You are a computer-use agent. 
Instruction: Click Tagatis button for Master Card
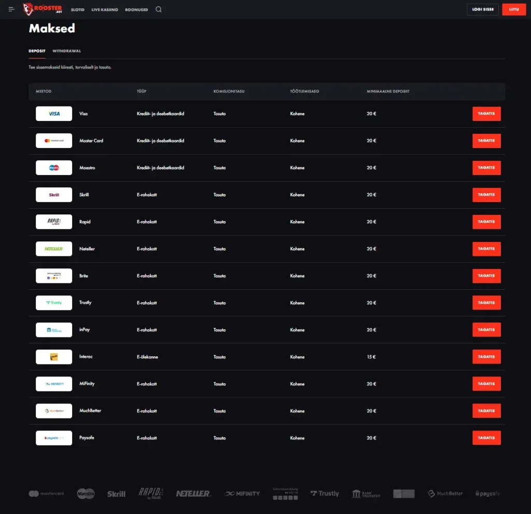(486, 141)
